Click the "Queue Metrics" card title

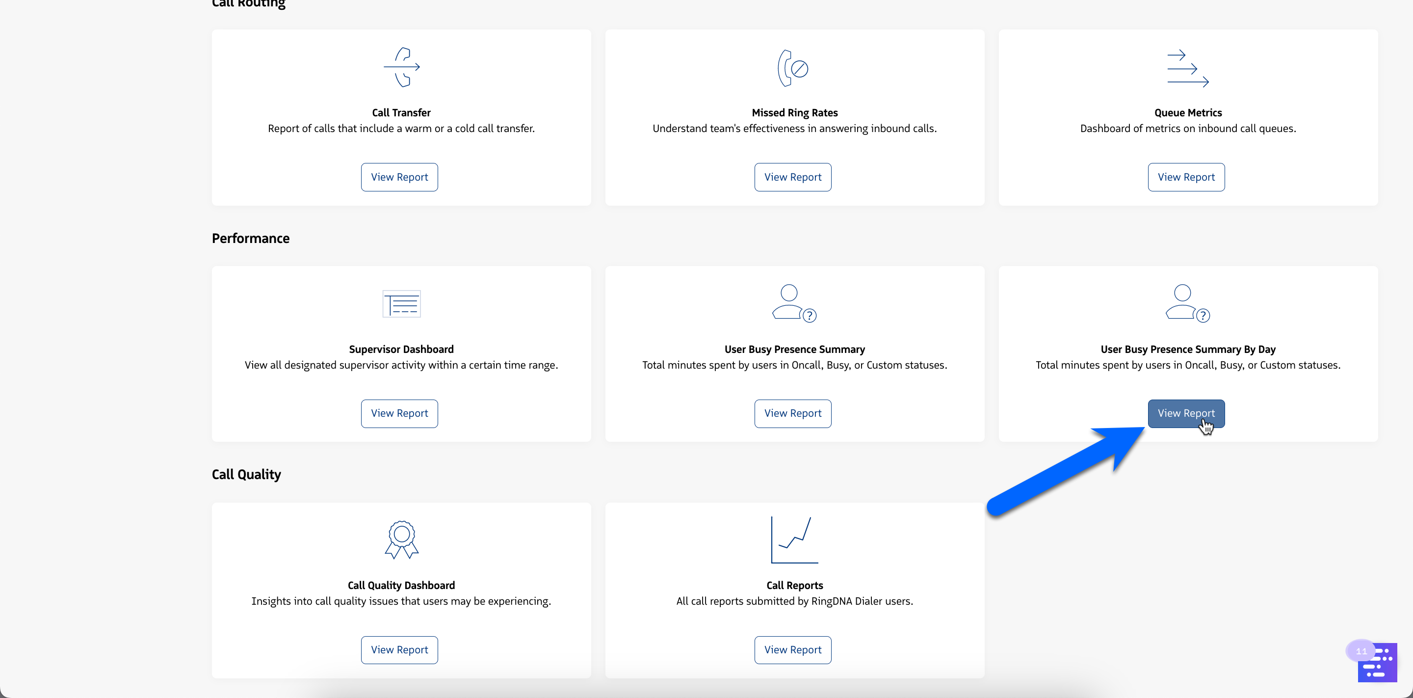(x=1188, y=112)
